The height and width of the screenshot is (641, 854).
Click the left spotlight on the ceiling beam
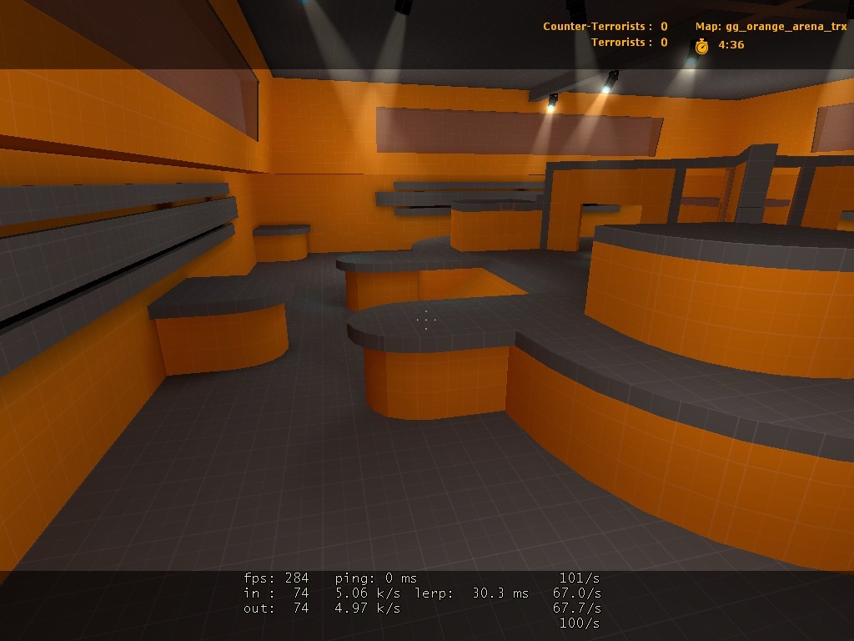[x=552, y=102]
